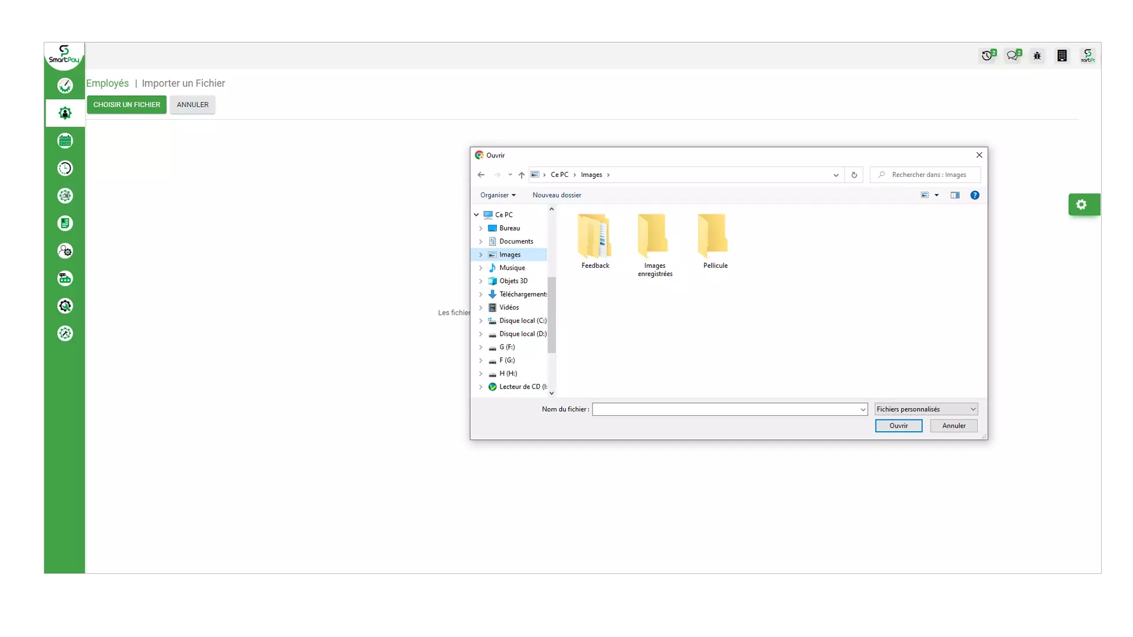Click the SmartPay logo at top left

(x=64, y=55)
